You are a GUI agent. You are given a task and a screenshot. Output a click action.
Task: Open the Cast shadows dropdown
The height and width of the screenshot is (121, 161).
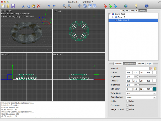pos(141,97)
